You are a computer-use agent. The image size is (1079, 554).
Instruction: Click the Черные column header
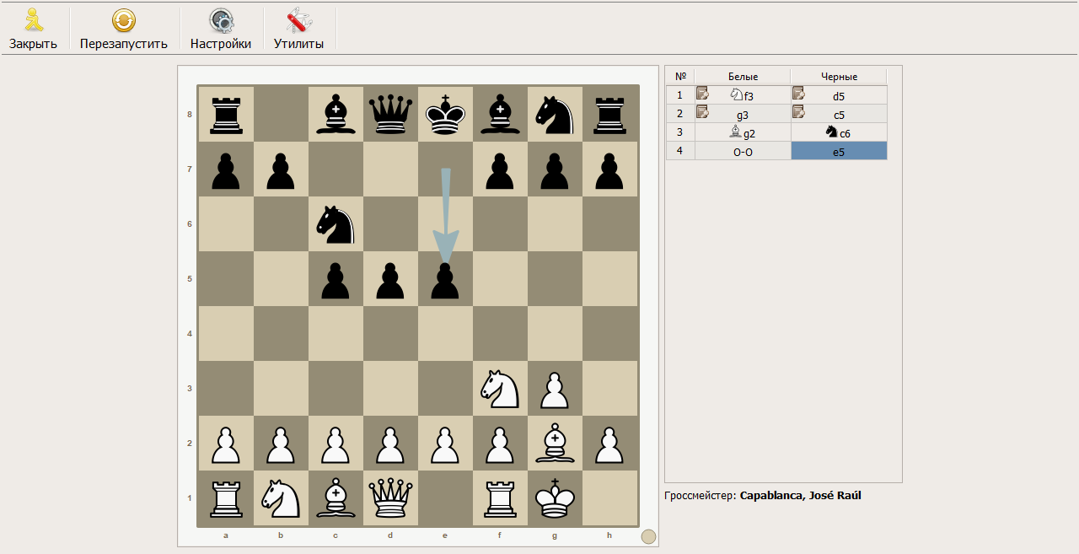pyautogui.click(x=838, y=77)
